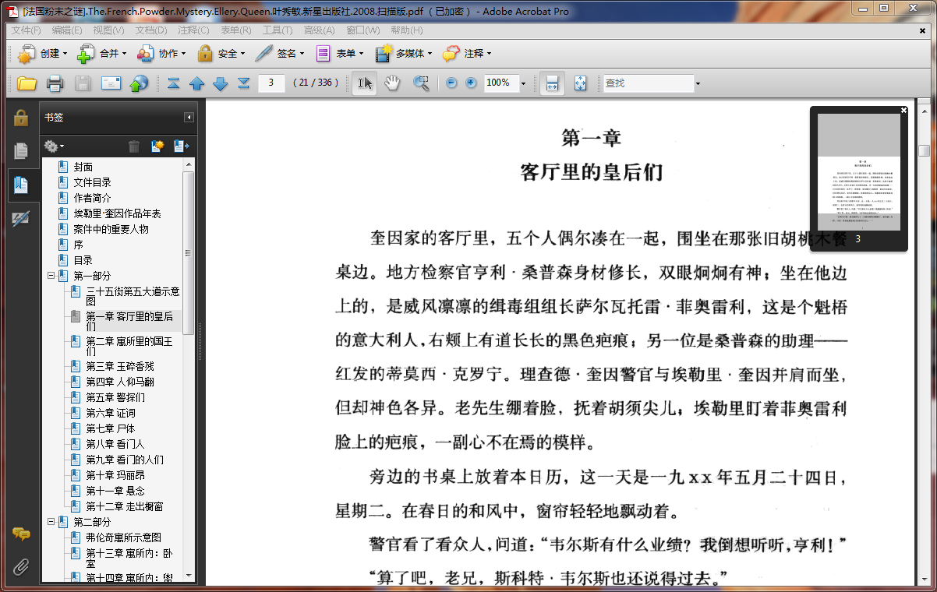Collapse the 第二部分 bookmark tree

tap(51, 522)
